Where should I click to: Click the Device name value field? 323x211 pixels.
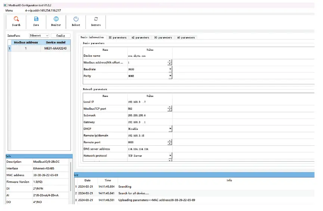coord(150,56)
